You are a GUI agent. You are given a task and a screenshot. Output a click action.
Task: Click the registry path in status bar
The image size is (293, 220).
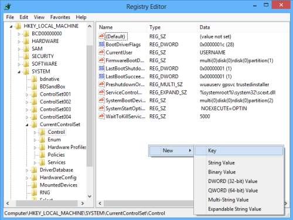coord(85,213)
